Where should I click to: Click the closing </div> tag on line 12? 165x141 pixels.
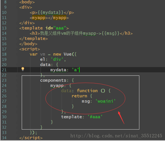(x=27, y=23)
